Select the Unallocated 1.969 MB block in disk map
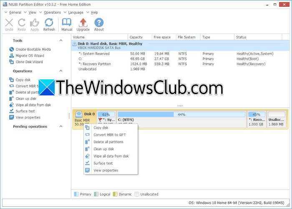The width and height of the screenshot is (292, 209). pyautogui.click(x=277, y=119)
